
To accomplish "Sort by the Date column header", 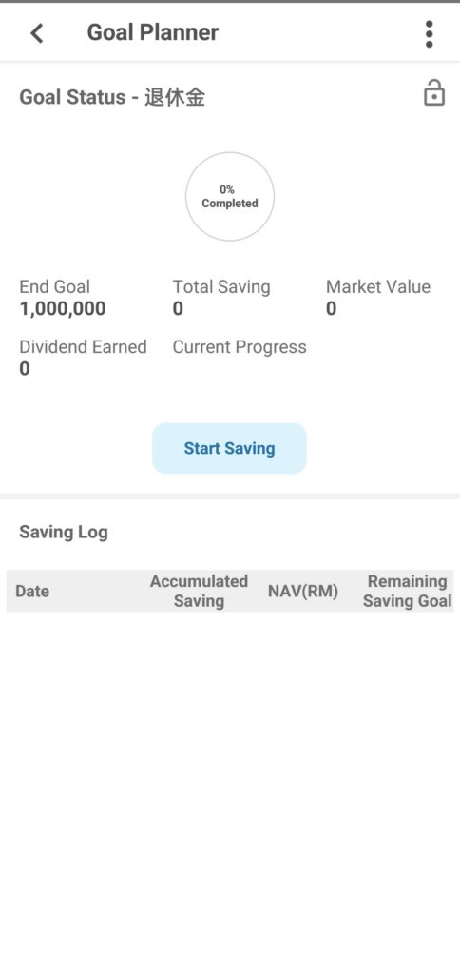I will pos(32,591).
